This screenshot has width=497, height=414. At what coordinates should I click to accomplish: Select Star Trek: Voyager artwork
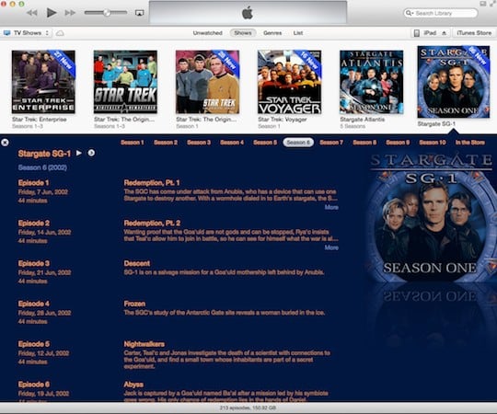pos(289,82)
